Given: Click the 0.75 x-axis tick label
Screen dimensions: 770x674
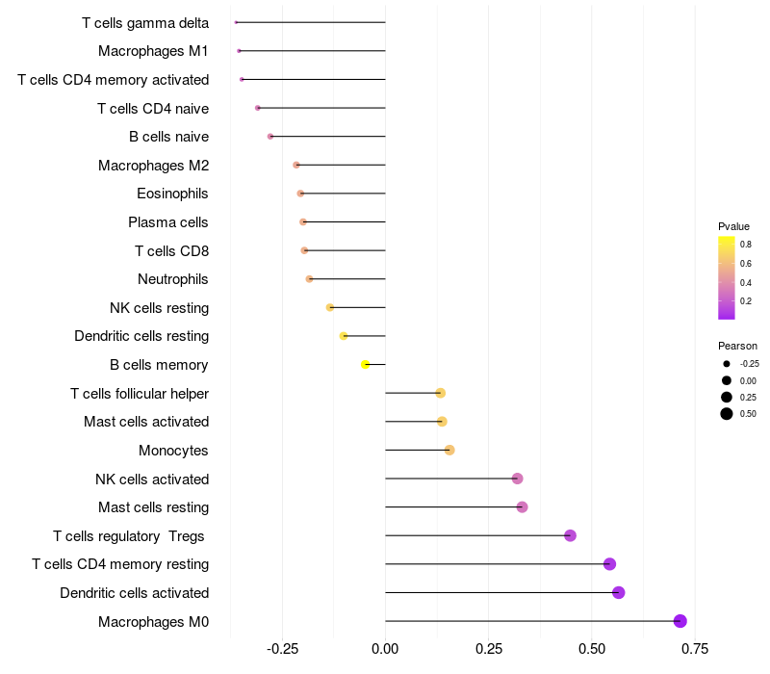Looking at the screenshot, I should point(694,649).
